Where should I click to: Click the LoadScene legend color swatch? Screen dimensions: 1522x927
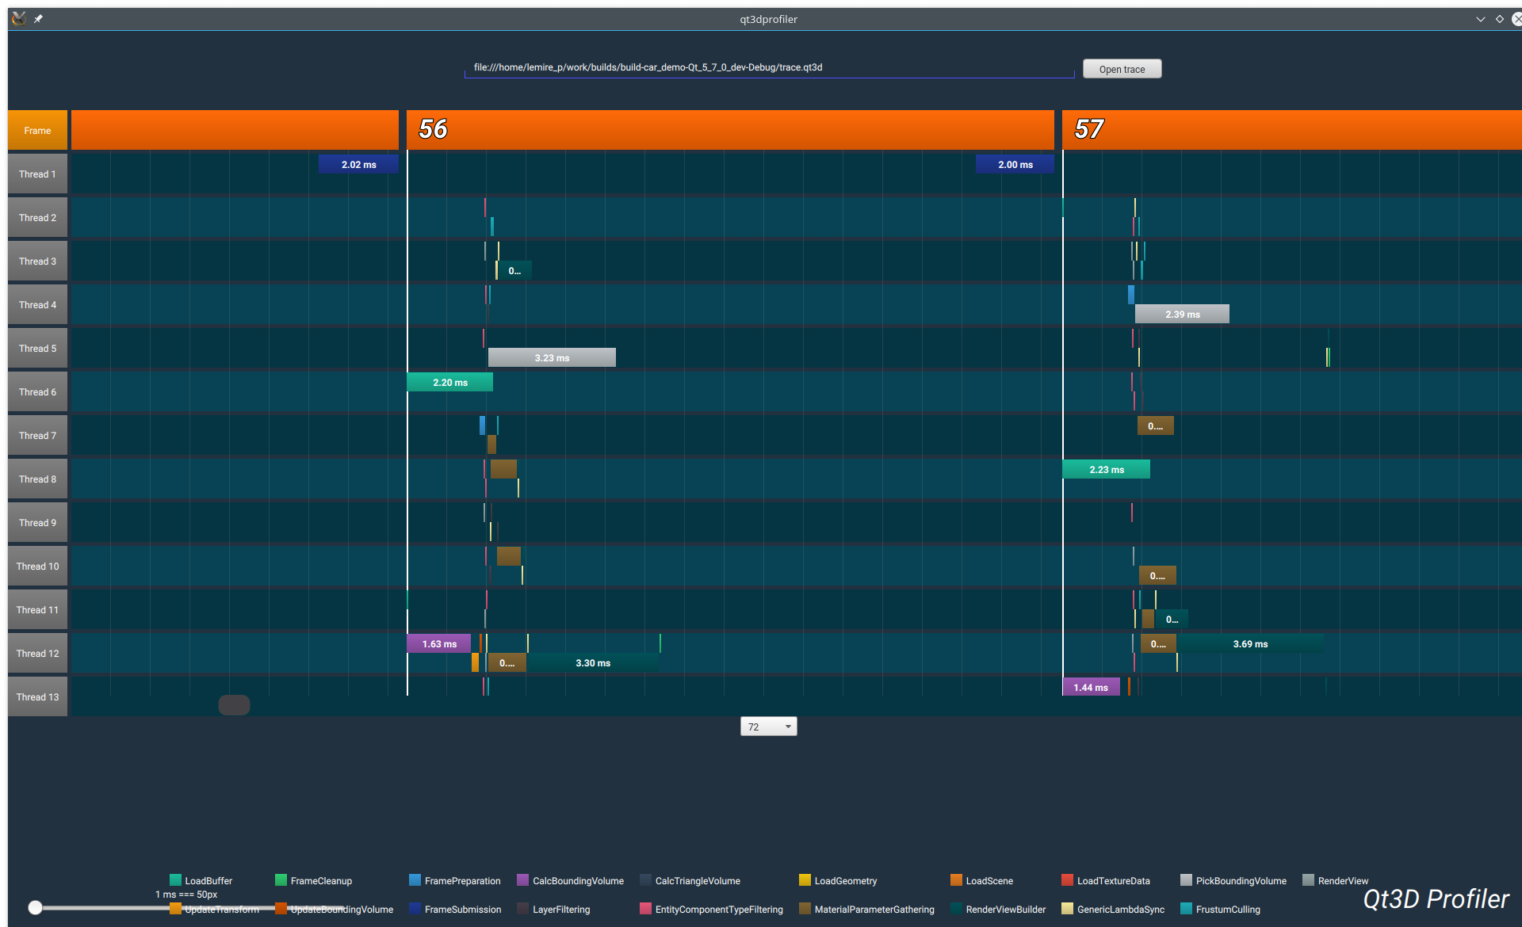(x=956, y=880)
